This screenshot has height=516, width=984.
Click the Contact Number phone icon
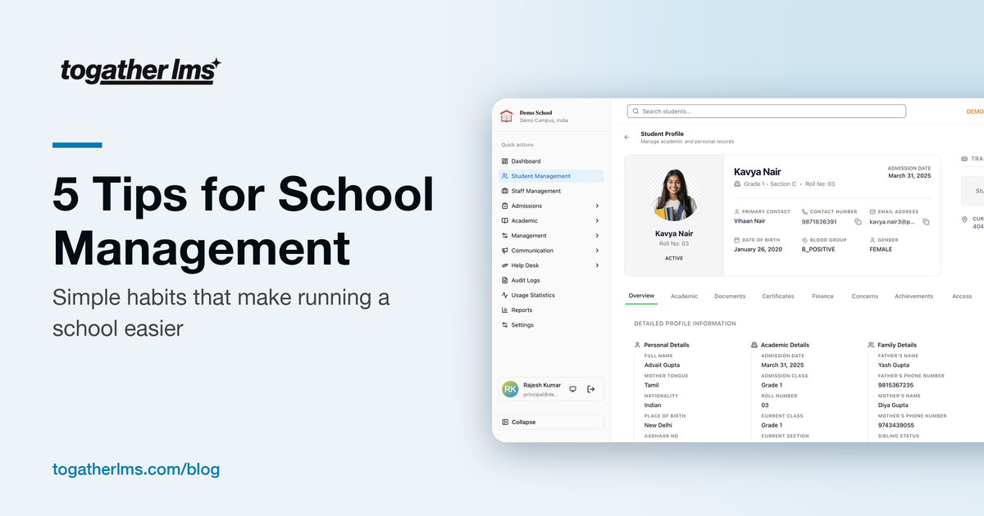click(804, 211)
